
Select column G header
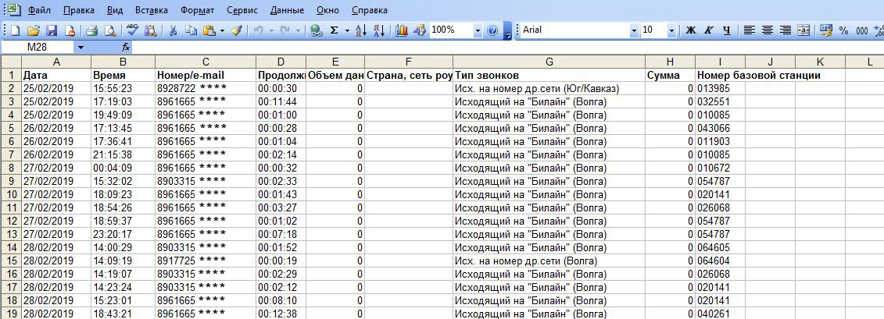(549, 62)
